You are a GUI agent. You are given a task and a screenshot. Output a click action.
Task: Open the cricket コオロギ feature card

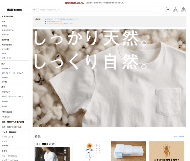(x=167, y=151)
